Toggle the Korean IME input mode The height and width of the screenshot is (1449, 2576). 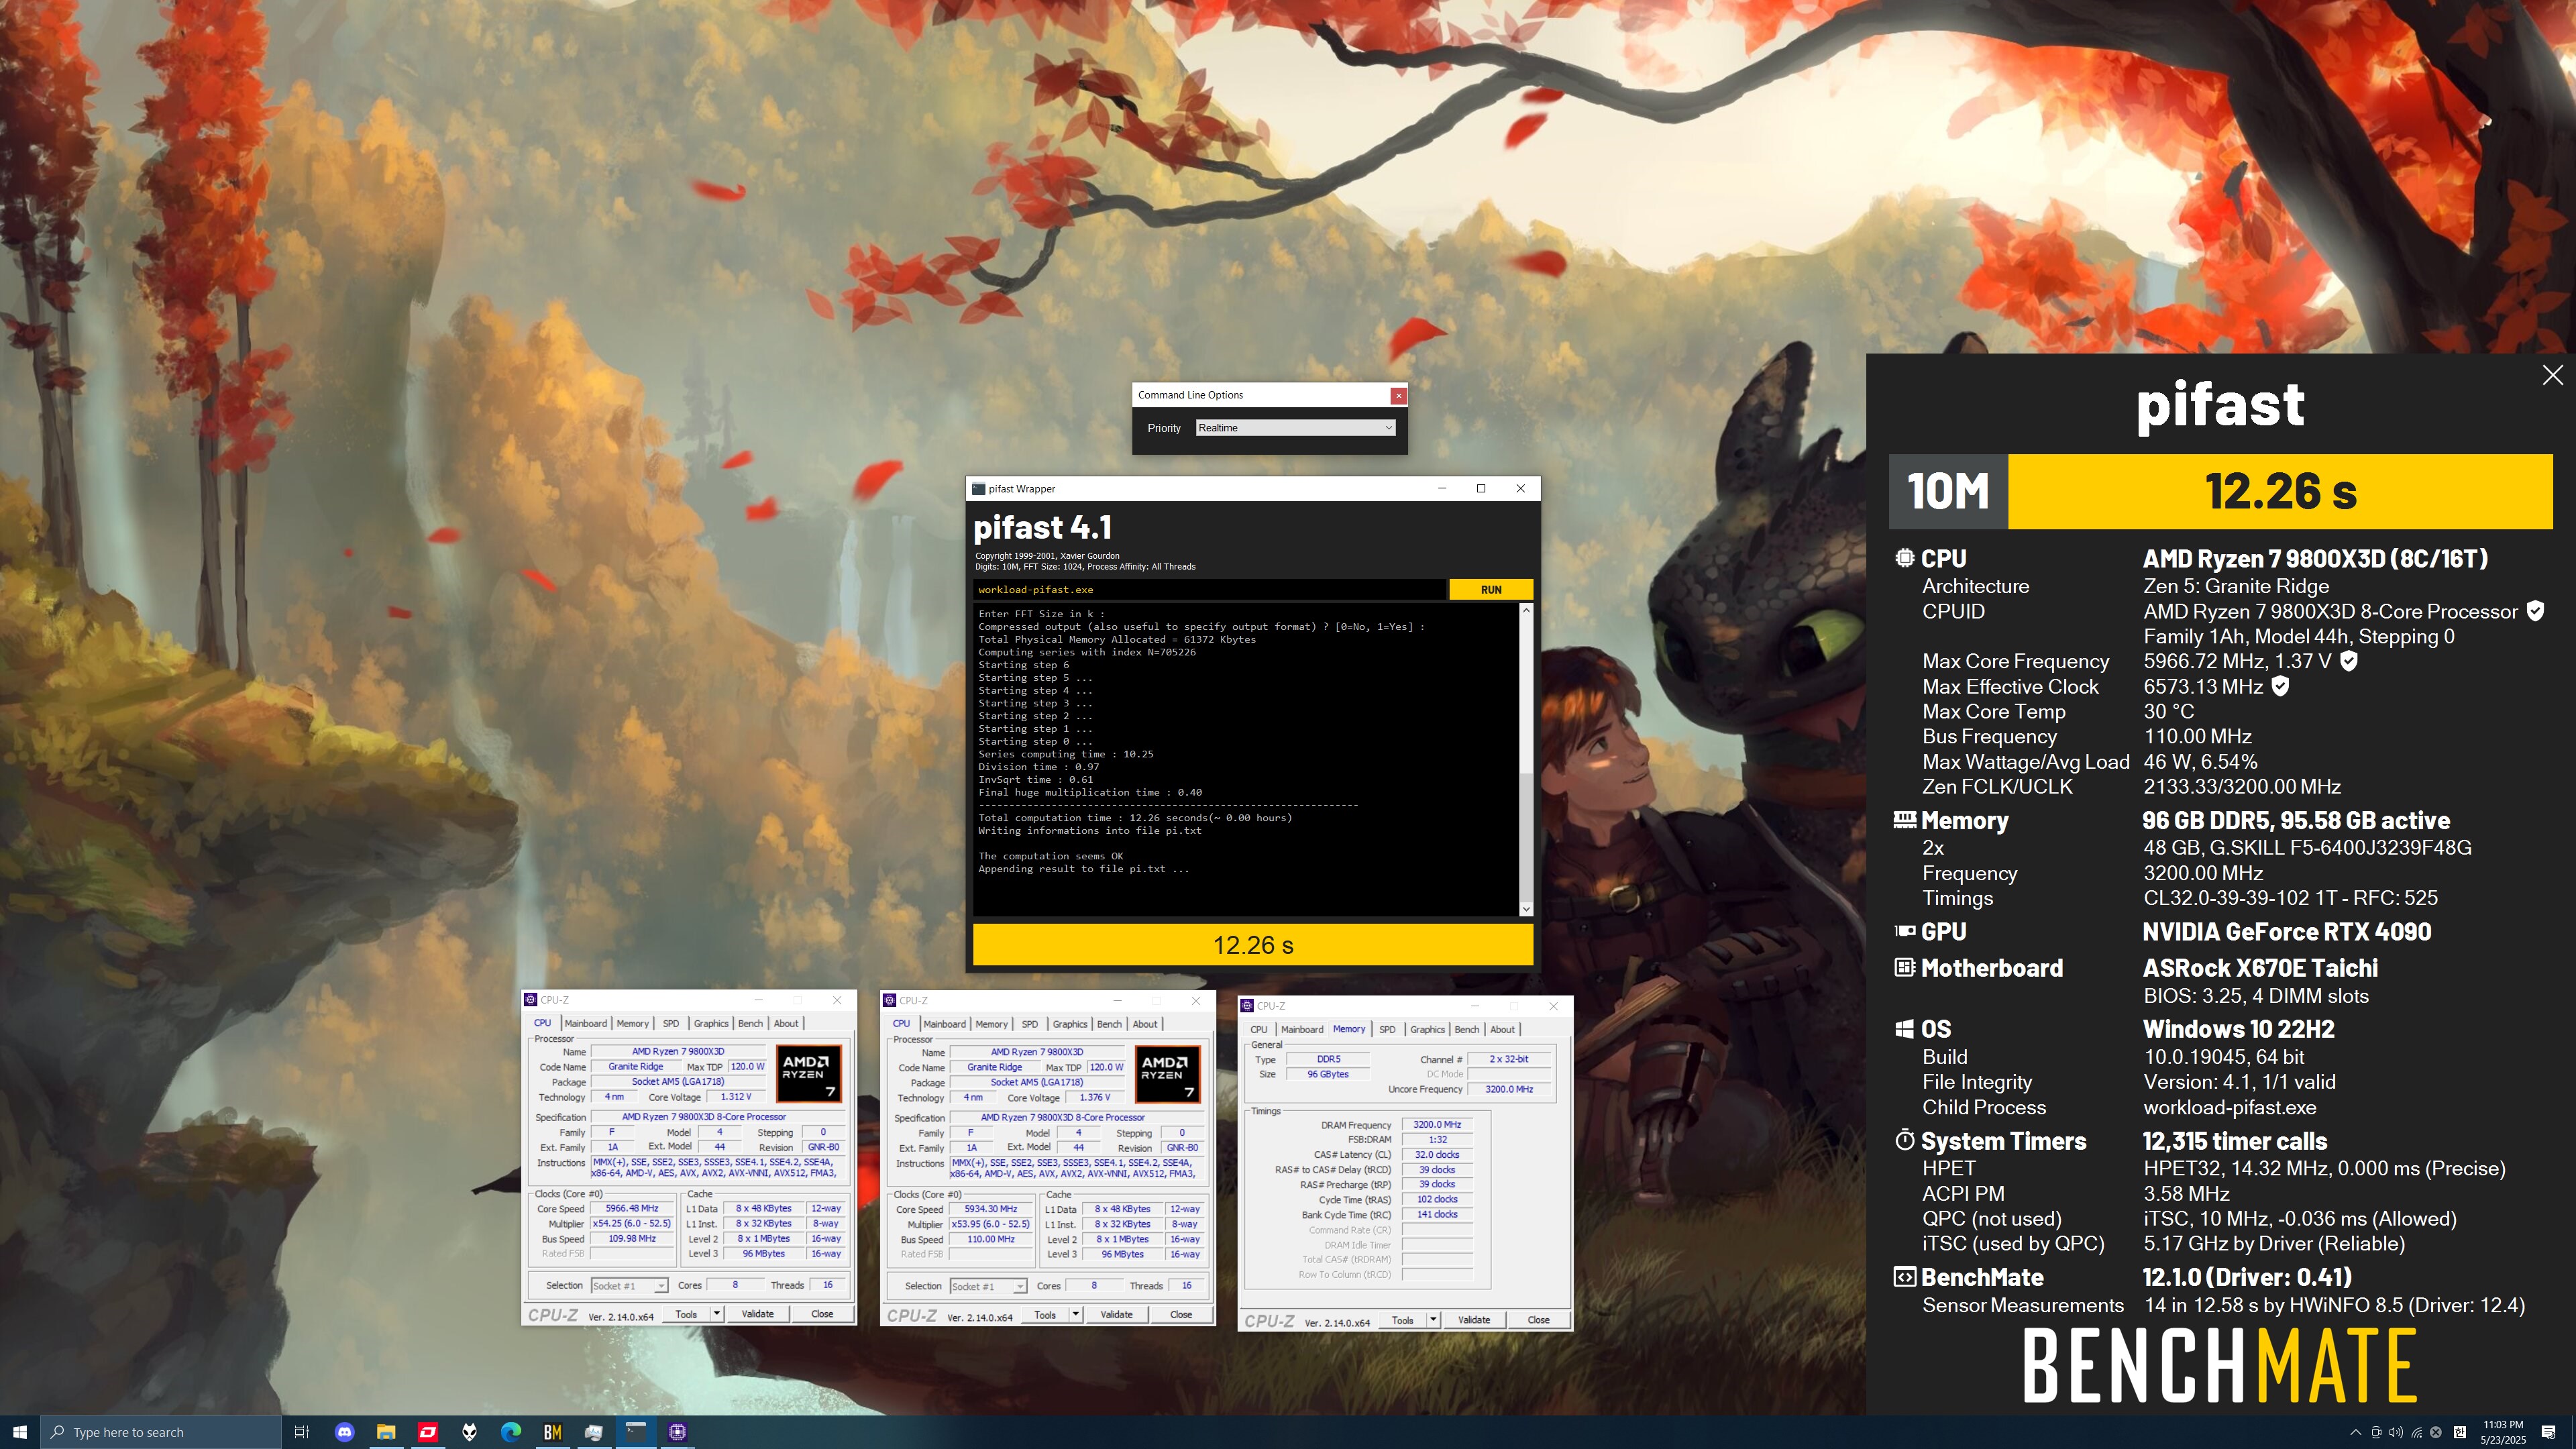[2460, 1432]
